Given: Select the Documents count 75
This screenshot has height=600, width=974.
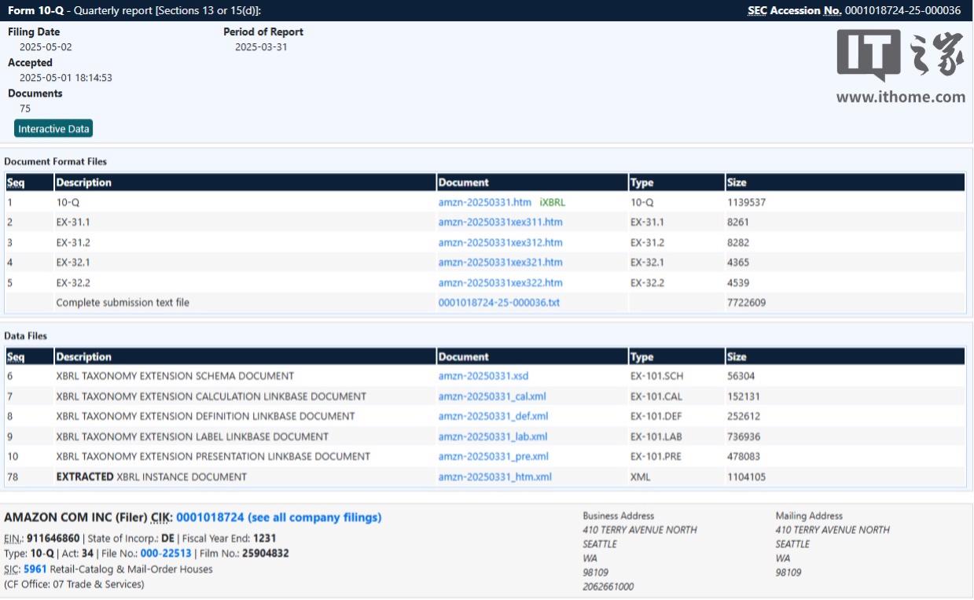Looking at the screenshot, I should 25,109.
